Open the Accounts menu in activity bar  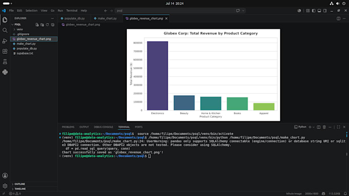pyautogui.click(x=5, y=176)
